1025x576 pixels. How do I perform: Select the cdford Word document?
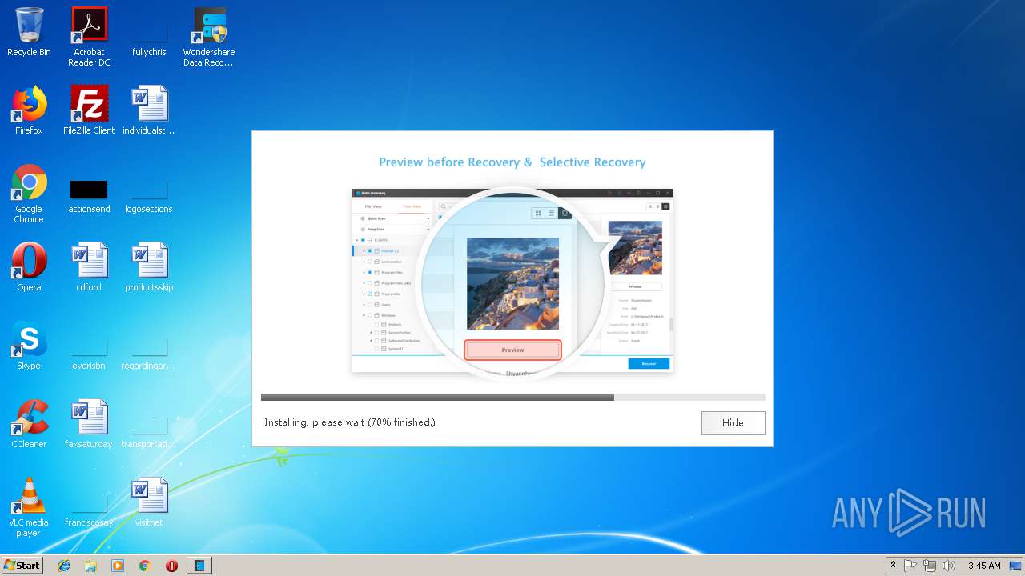tap(89, 267)
